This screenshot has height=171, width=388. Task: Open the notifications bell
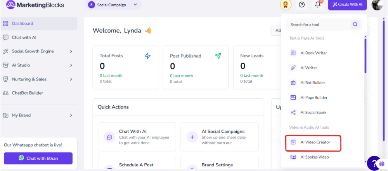click(x=318, y=5)
